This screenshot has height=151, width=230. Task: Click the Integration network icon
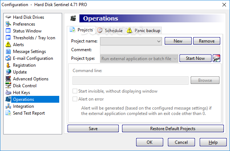8,106
